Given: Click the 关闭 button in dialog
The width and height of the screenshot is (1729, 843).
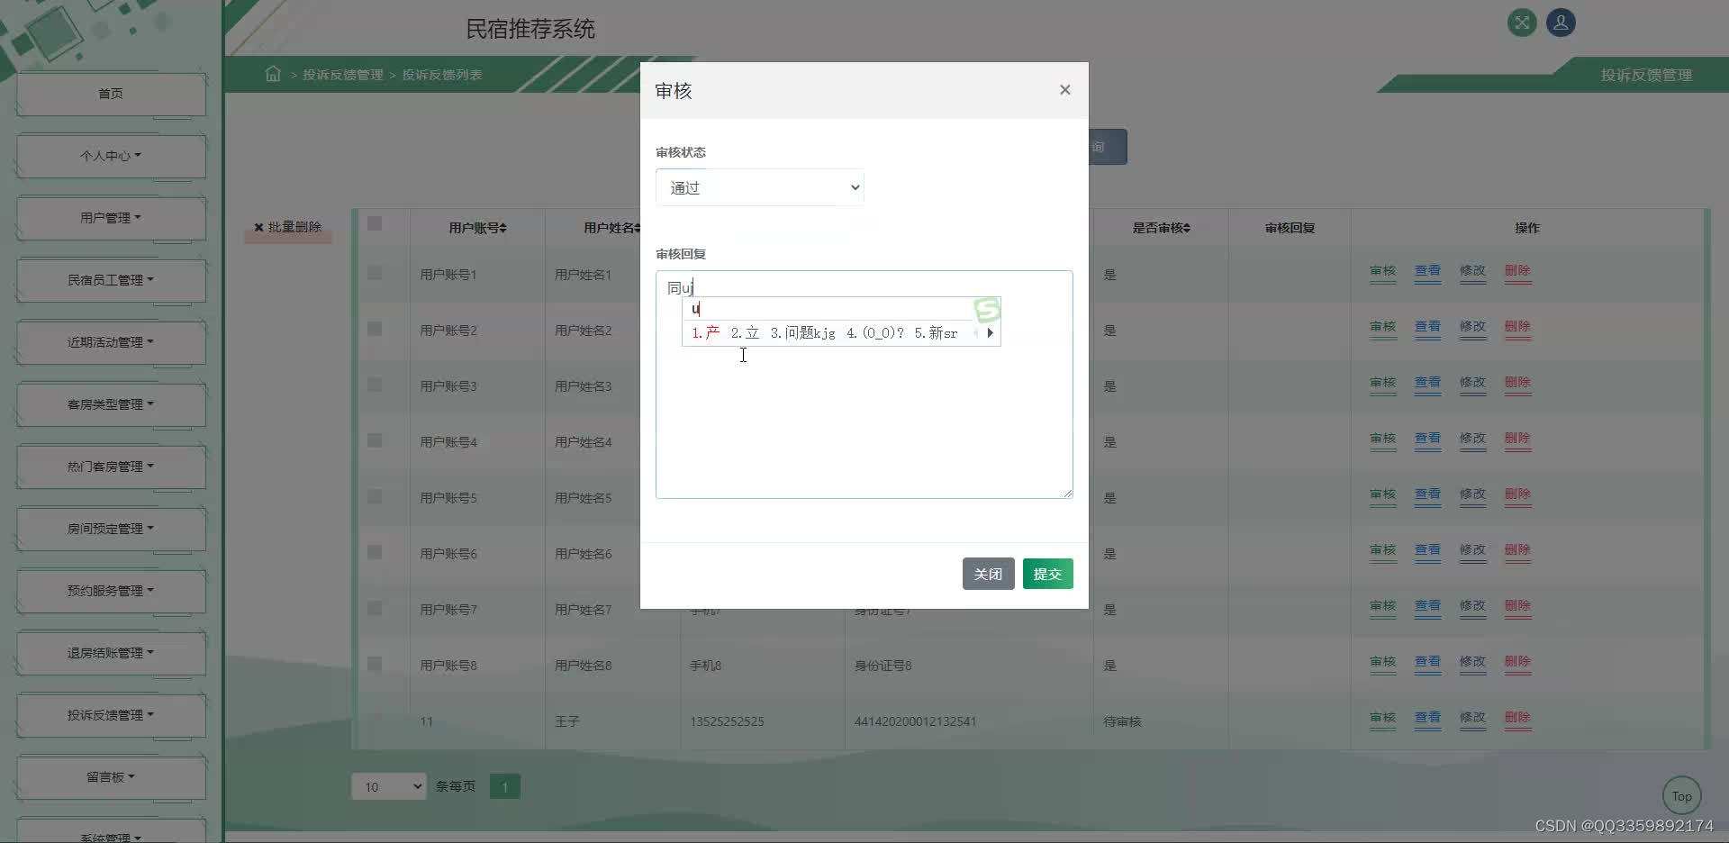Looking at the screenshot, I should coord(988,574).
